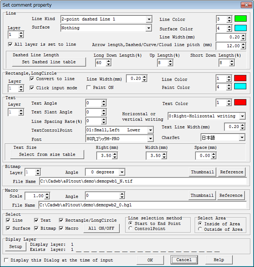Open the Font dropdown
The image size is (254, 267).
click(x=150, y=139)
